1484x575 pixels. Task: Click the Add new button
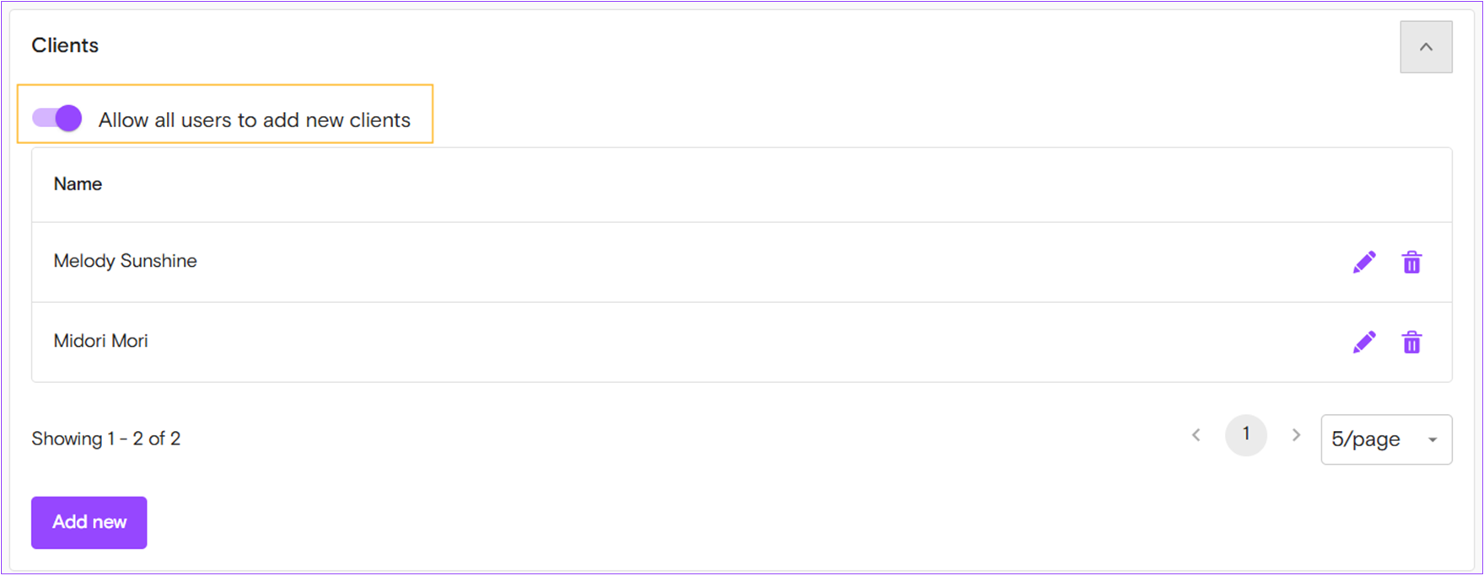coord(89,523)
